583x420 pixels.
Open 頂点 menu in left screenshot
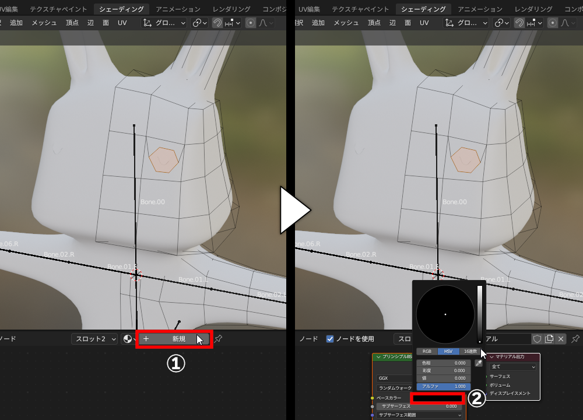(x=72, y=23)
